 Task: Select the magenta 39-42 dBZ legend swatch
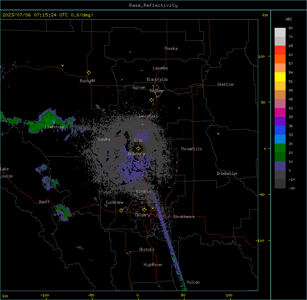pyautogui.click(x=280, y=112)
